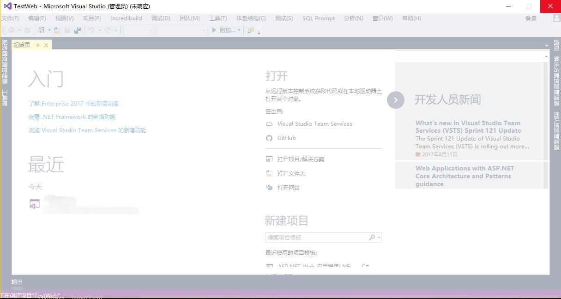Click the recent project icon under 今天
The image size is (561, 299).
click(x=34, y=204)
